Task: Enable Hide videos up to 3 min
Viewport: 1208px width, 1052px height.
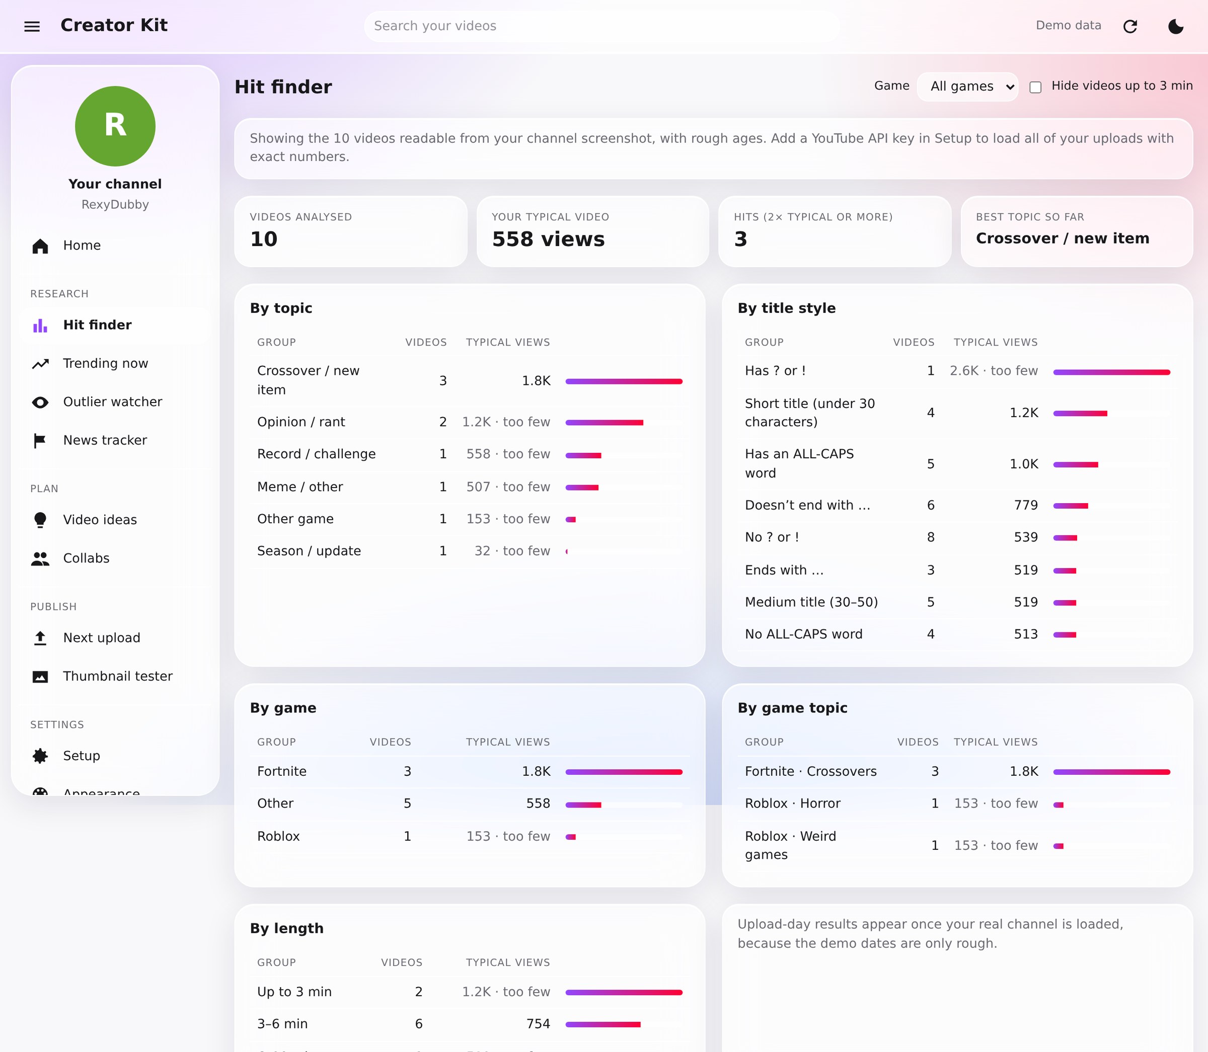Action: pyautogui.click(x=1035, y=87)
